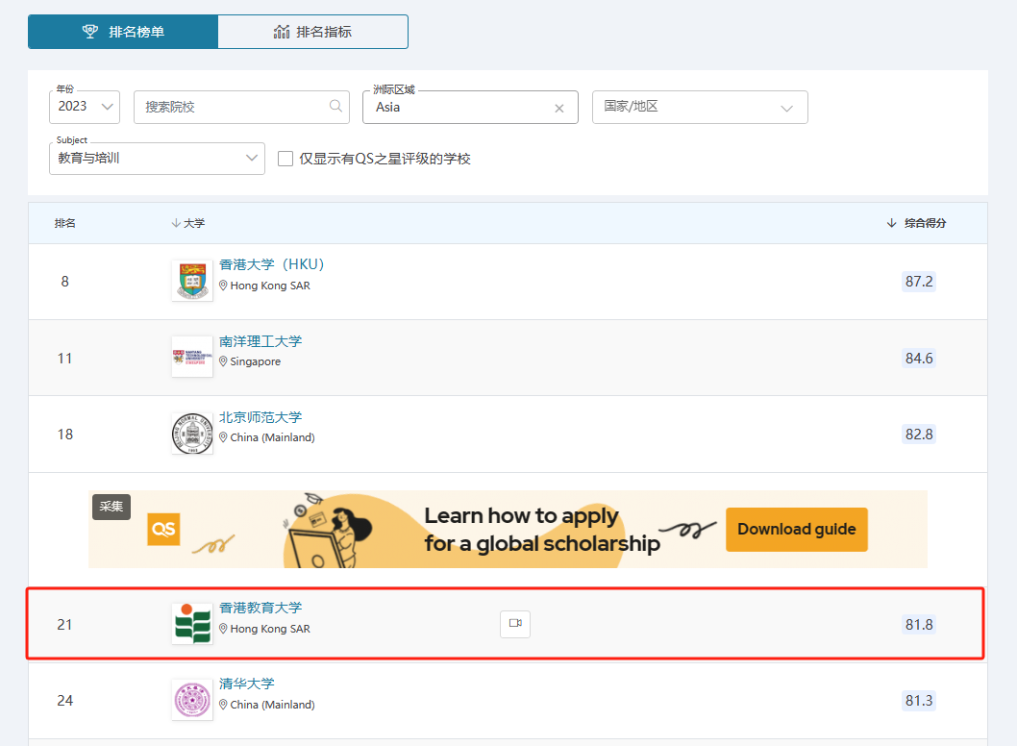Click the 南洋理工大学 logo thumbnail
The image size is (1017, 746).
click(x=192, y=357)
